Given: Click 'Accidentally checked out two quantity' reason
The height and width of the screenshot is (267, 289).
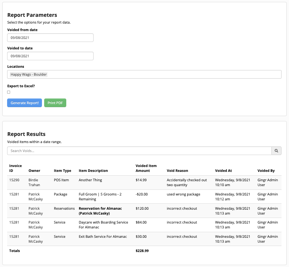Looking at the screenshot, I should 187,182.
